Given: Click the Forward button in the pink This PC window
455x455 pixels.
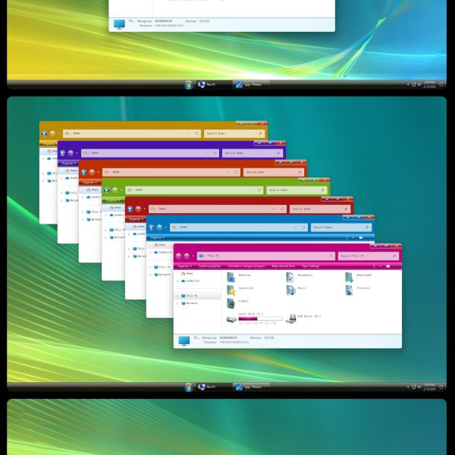Looking at the screenshot, I should pyautogui.click(x=187, y=256).
